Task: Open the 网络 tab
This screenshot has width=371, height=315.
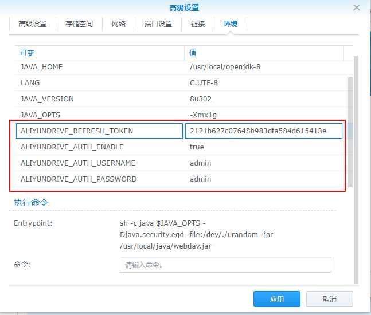Action: [119, 24]
